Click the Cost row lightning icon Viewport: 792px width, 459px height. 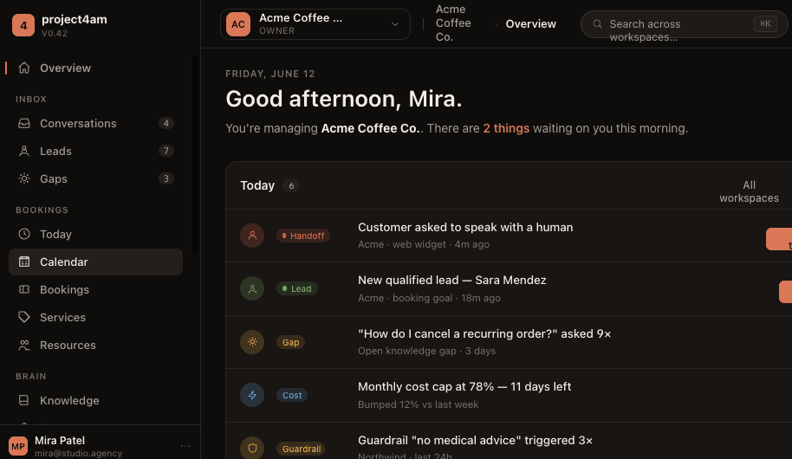point(252,395)
